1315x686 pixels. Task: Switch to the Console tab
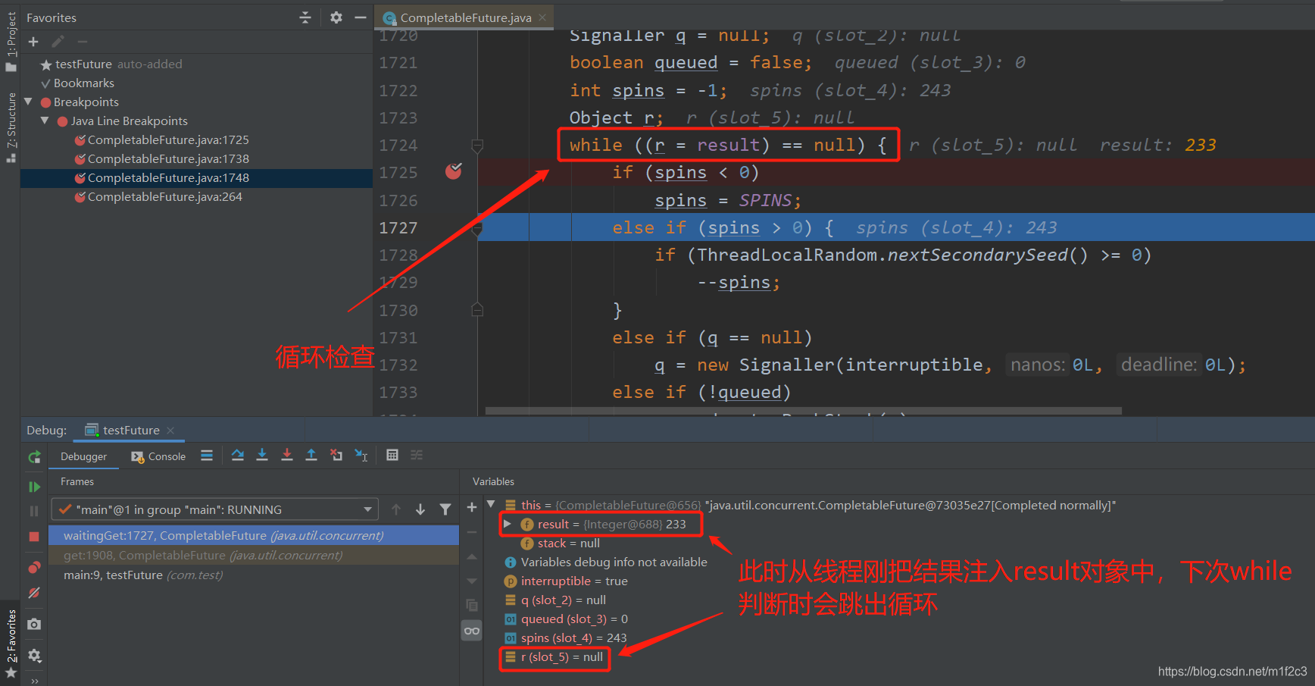(x=158, y=456)
